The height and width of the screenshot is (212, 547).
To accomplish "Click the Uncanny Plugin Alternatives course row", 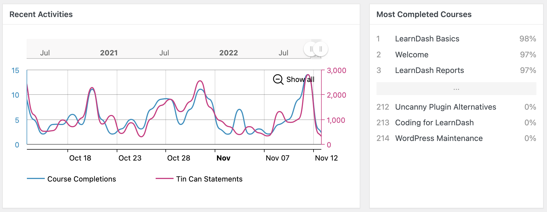I will tap(445, 107).
